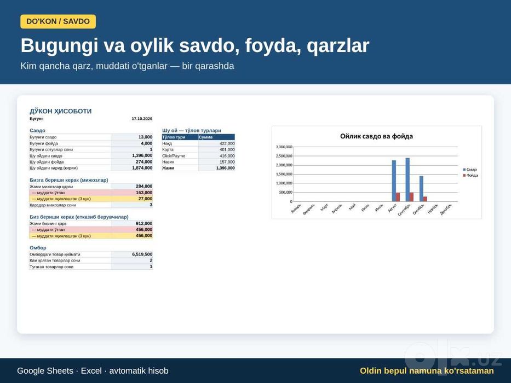Click the 'Бизга бериши керак (мижозлар)' heading
This screenshot has height=383, width=511.
(69, 180)
